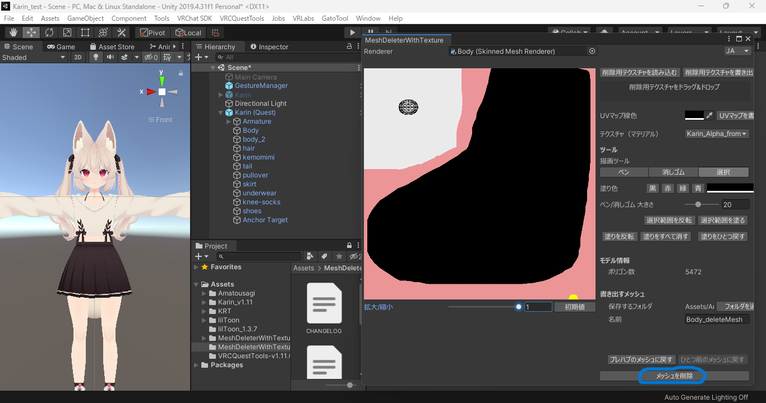Select the Scale tool
Viewport: 766px width, 403px height.
click(67, 32)
